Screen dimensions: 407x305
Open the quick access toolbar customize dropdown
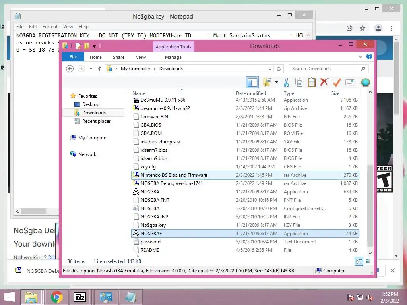[x=94, y=46]
